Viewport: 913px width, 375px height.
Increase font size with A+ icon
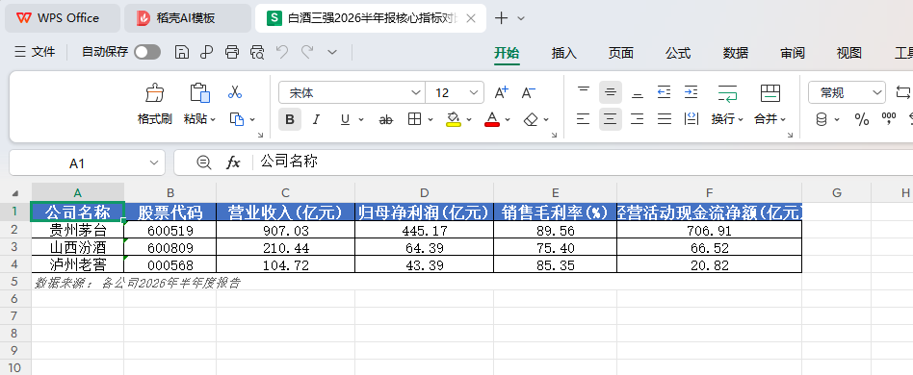(502, 92)
